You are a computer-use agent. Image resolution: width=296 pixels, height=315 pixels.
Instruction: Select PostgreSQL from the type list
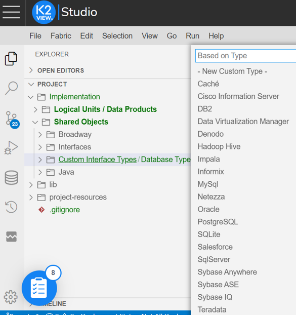pyautogui.click(x=218, y=222)
